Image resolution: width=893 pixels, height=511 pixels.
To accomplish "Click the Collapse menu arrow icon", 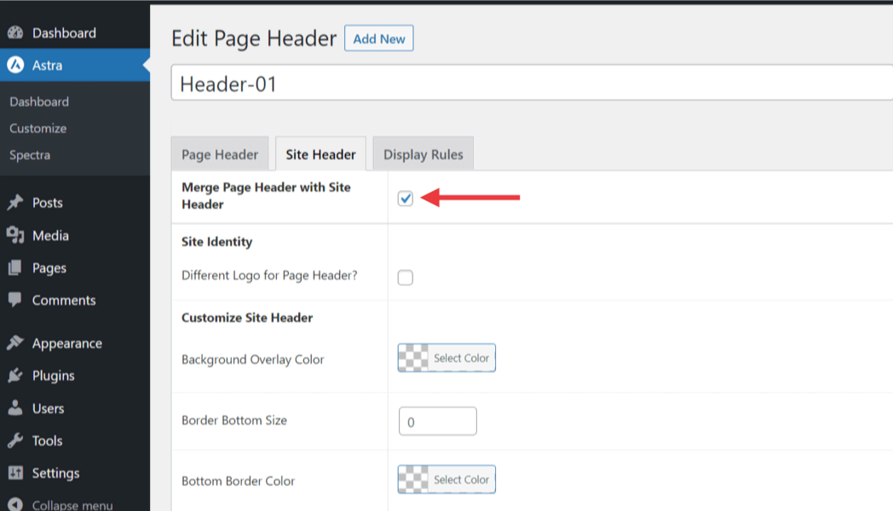I will click(15, 504).
